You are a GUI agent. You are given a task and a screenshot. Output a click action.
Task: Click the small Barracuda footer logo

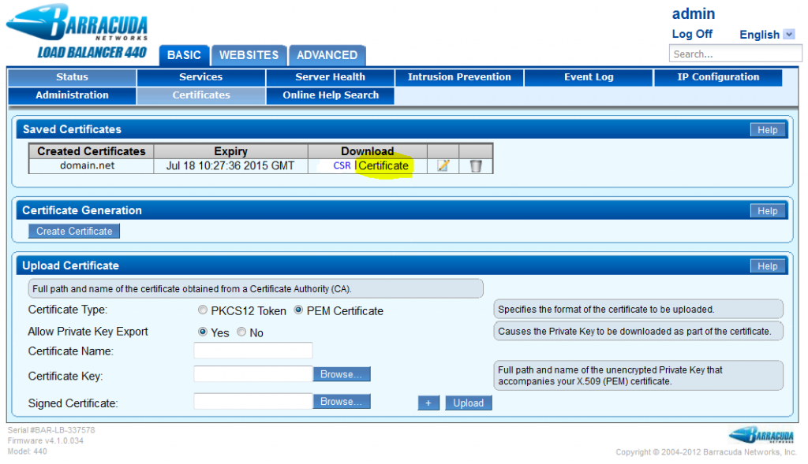761,435
